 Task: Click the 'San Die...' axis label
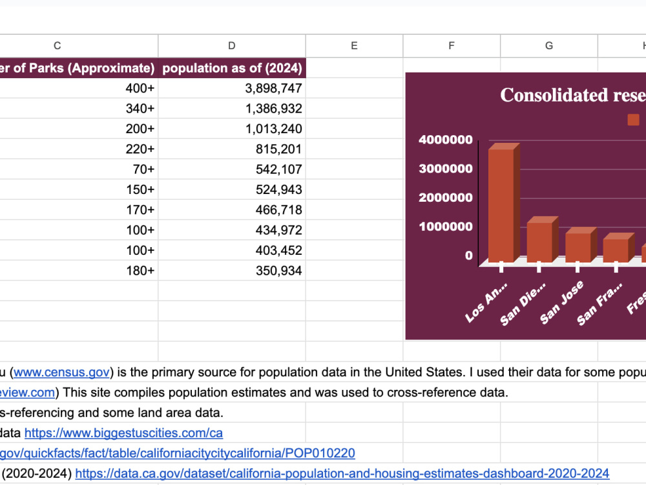click(523, 303)
